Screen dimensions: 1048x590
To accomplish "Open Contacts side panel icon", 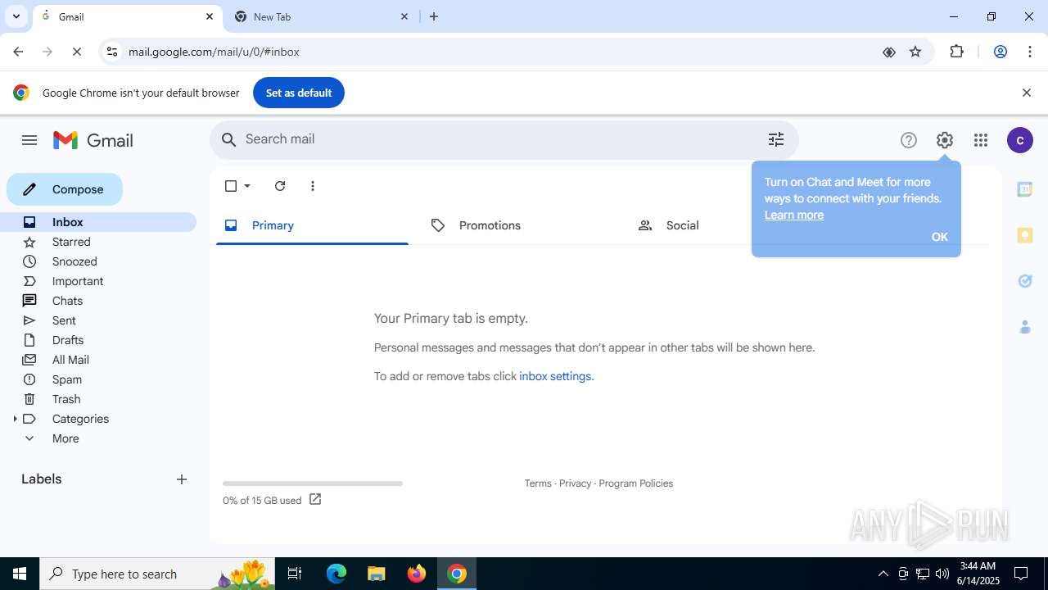I will pos(1024,327).
